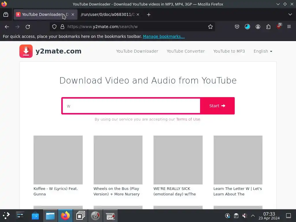Open Learn The Letter W thumbnail
296x222 pixels.
(x=238, y=160)
